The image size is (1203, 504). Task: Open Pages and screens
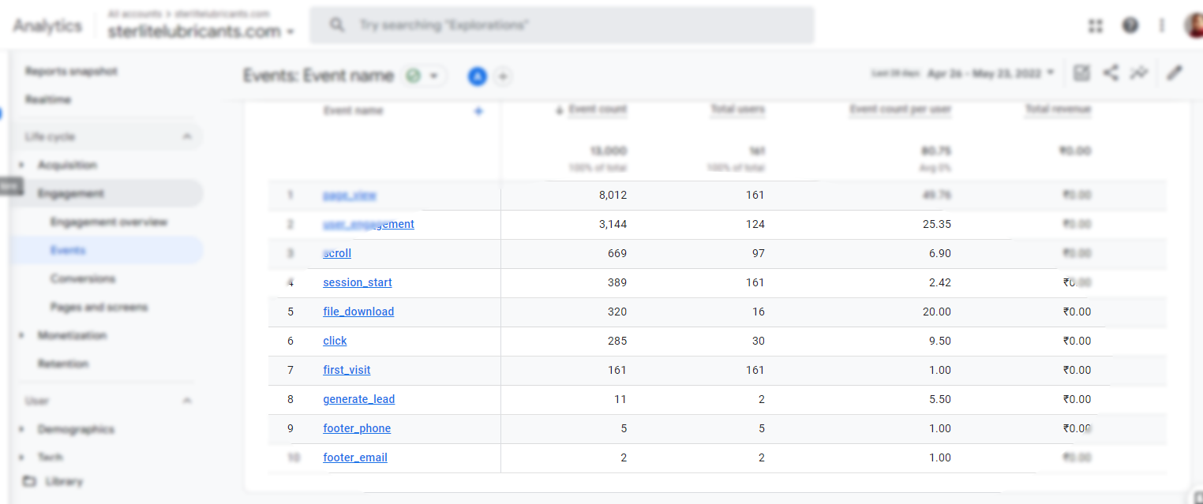coord(99,307)
